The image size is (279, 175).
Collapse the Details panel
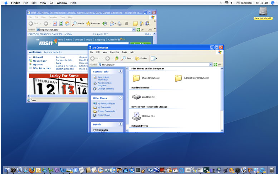(x=121, y=124)
